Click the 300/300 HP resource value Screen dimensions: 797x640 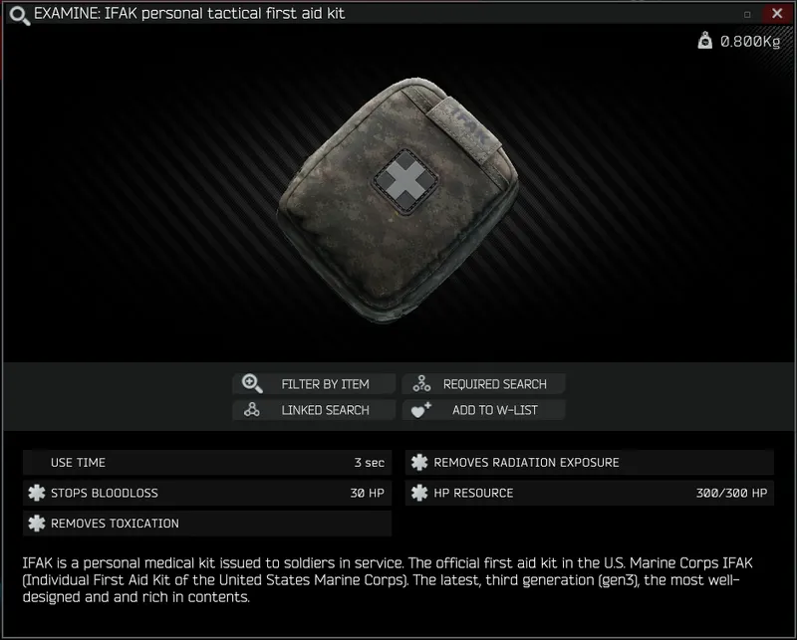(731, 493)
